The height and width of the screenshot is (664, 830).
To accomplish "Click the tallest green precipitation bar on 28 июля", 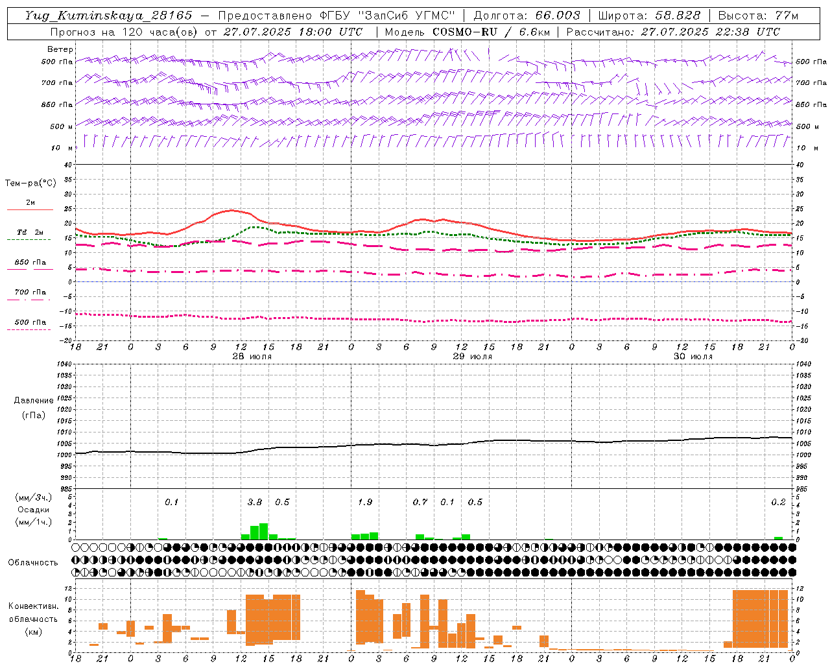I will pyautogui.click(x=263, y=531).
